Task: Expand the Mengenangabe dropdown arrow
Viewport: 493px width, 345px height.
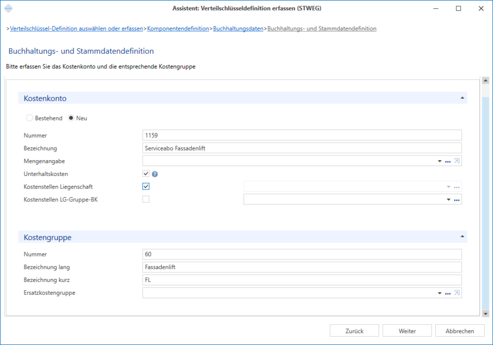Action: (x=440, y=161)
